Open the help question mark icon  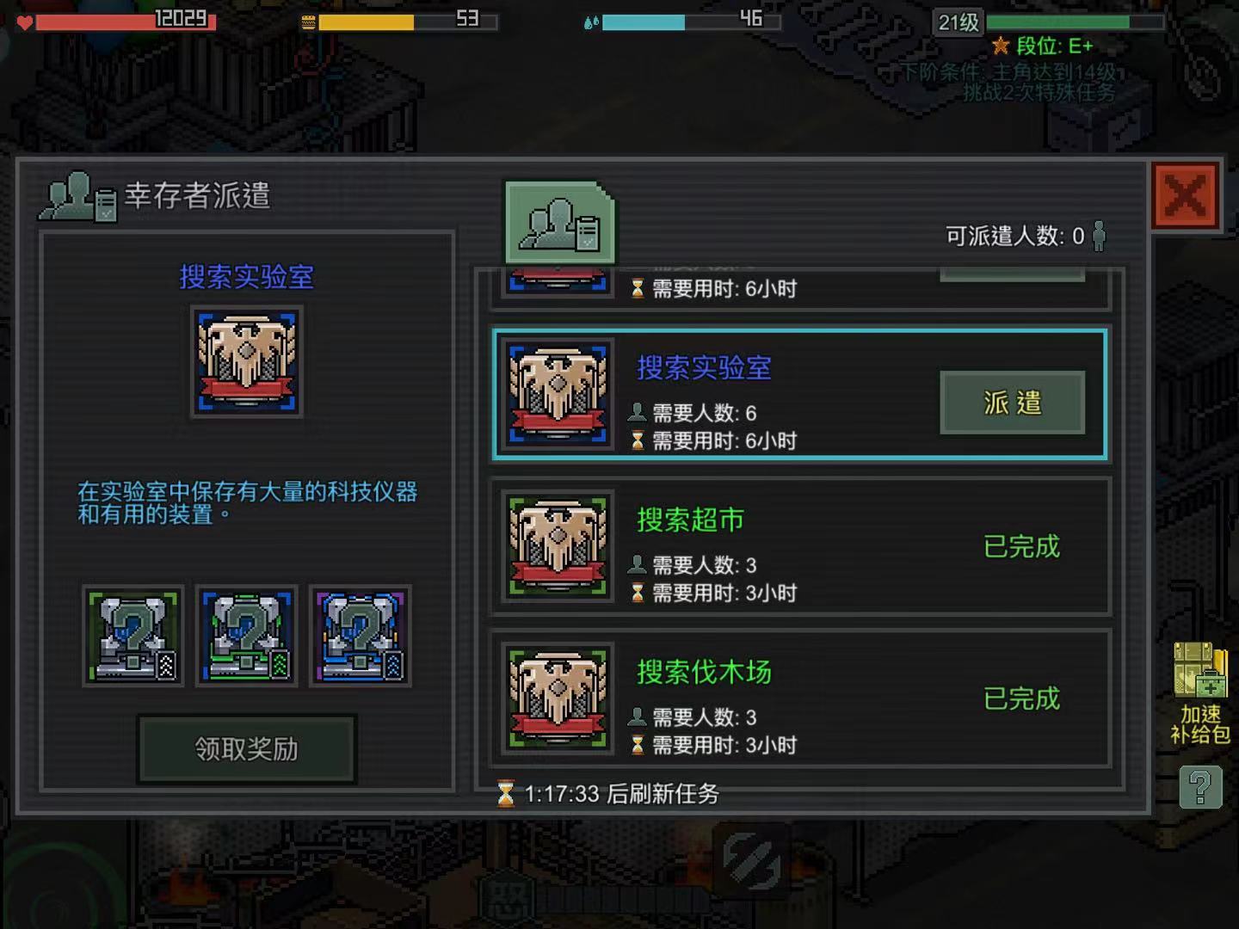point(1200,786)
